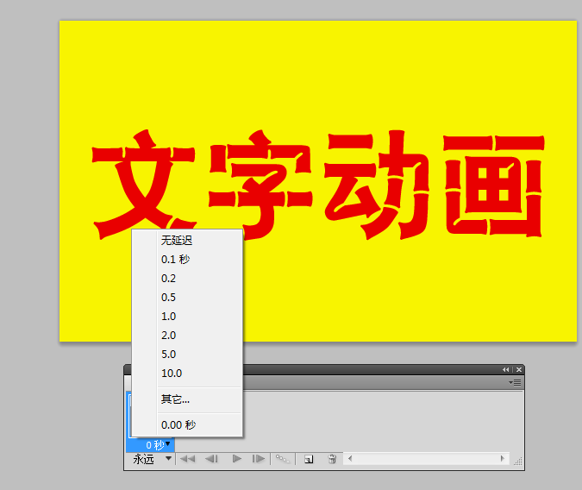Click the timeline scrollbar right arrow
Image resolution: width=582 pixels, height=490 pixels.
(503, 458)
